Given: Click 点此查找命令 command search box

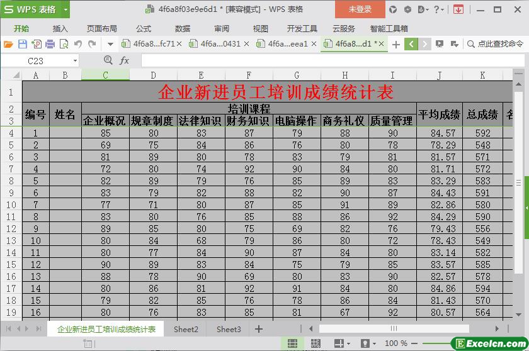Looking at the screenshot, I should 499,44.
